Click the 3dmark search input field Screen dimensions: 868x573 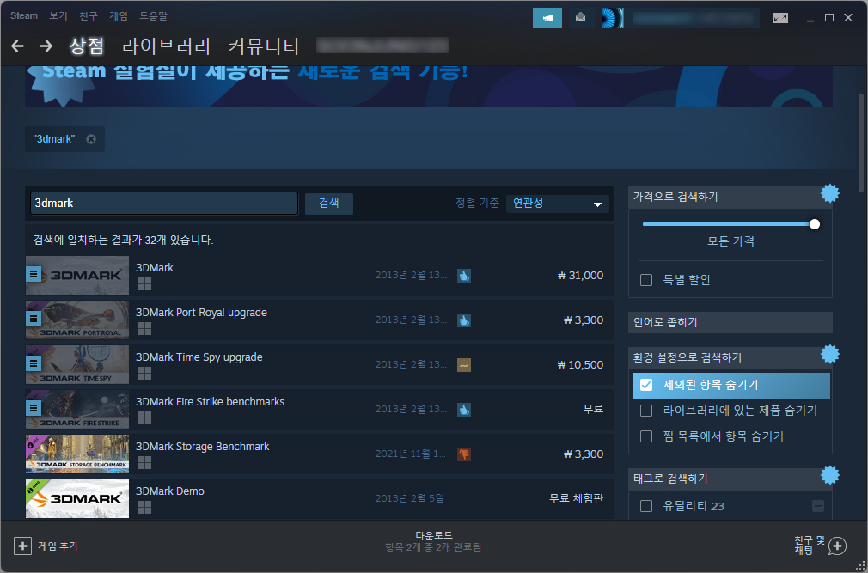tap(164, 204)
